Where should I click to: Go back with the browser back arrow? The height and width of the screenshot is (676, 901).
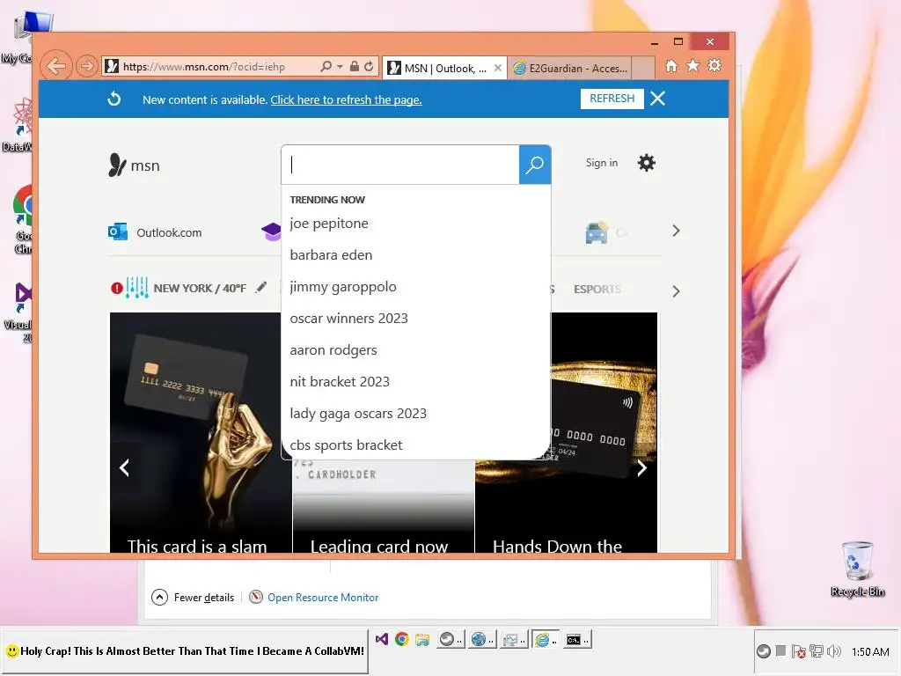click(x=56, y=66)
